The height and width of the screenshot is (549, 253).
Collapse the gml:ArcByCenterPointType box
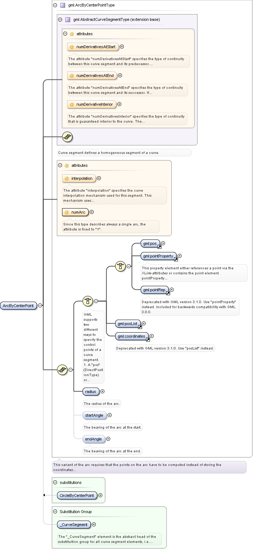point(55,5)
